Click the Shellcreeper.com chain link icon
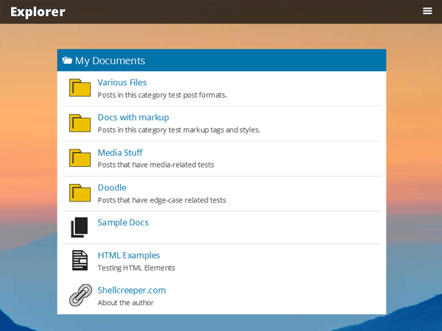442x331 pixels. tap(80, 295)
